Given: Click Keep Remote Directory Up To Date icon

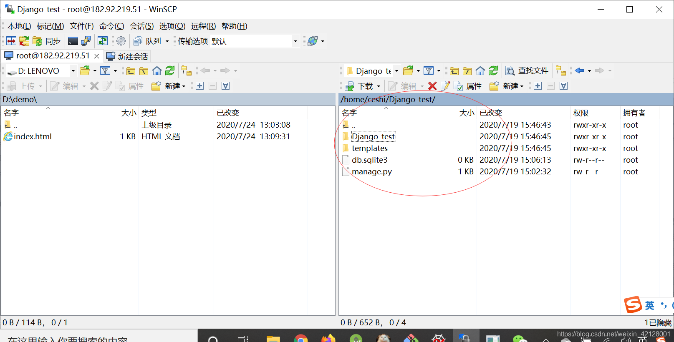Looking at the screenshot, I should coord(103,41).
